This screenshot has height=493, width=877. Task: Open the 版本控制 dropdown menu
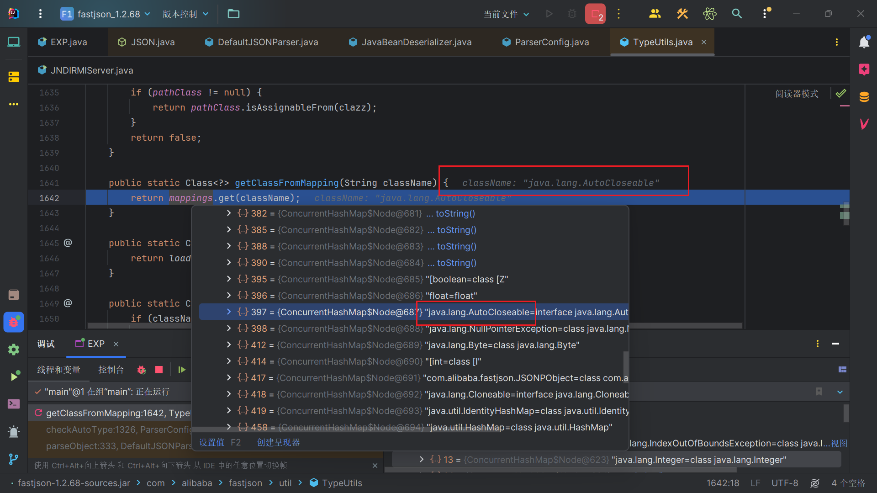tap(185, 14)
